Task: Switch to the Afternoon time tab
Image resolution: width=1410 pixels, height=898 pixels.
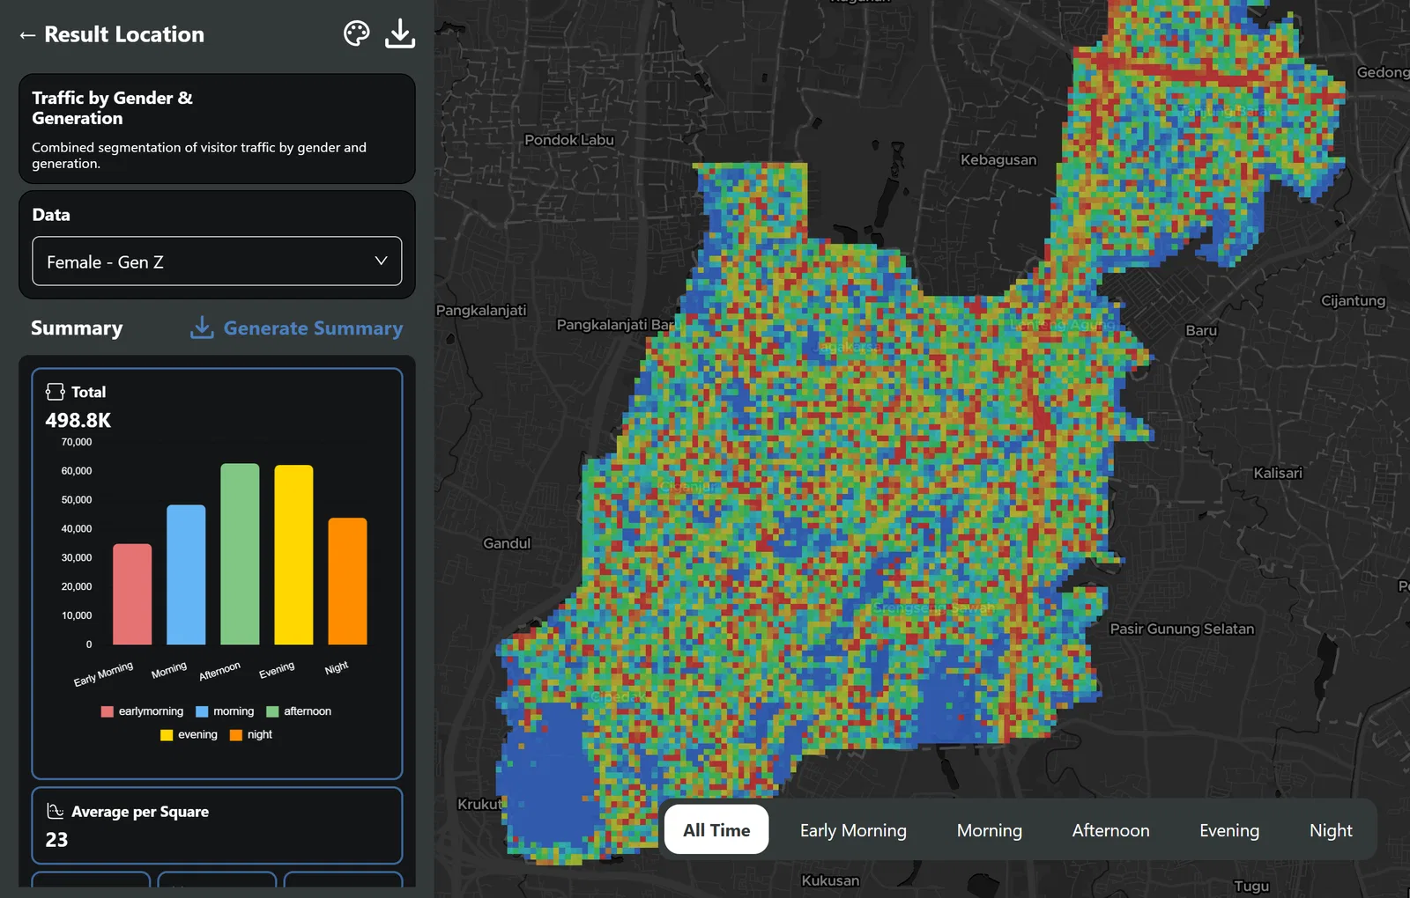Action: [1110, 830]
